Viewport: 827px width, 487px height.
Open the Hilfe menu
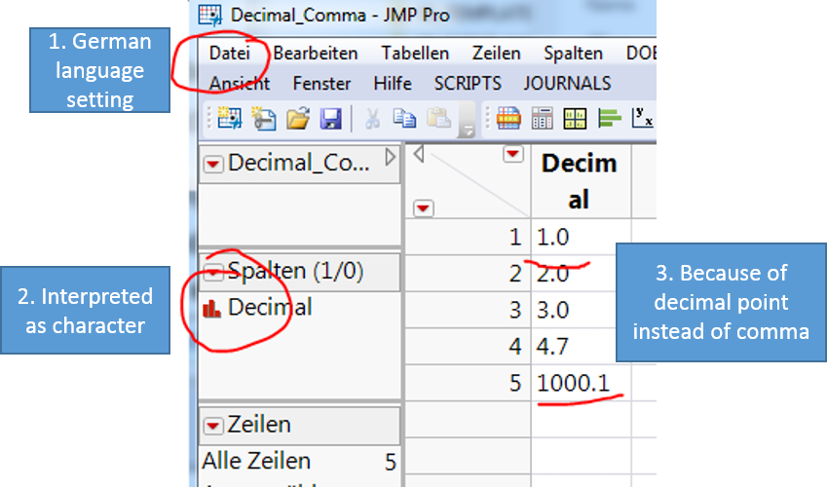[x=393, y=84]
